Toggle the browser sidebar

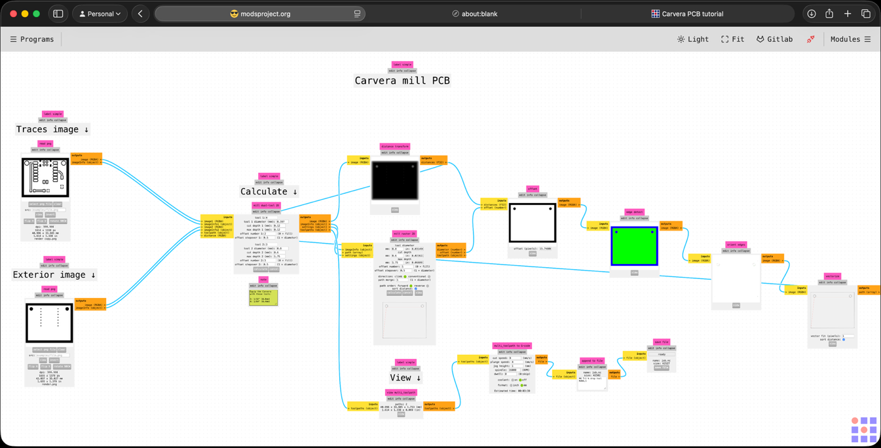click(58, 14)
